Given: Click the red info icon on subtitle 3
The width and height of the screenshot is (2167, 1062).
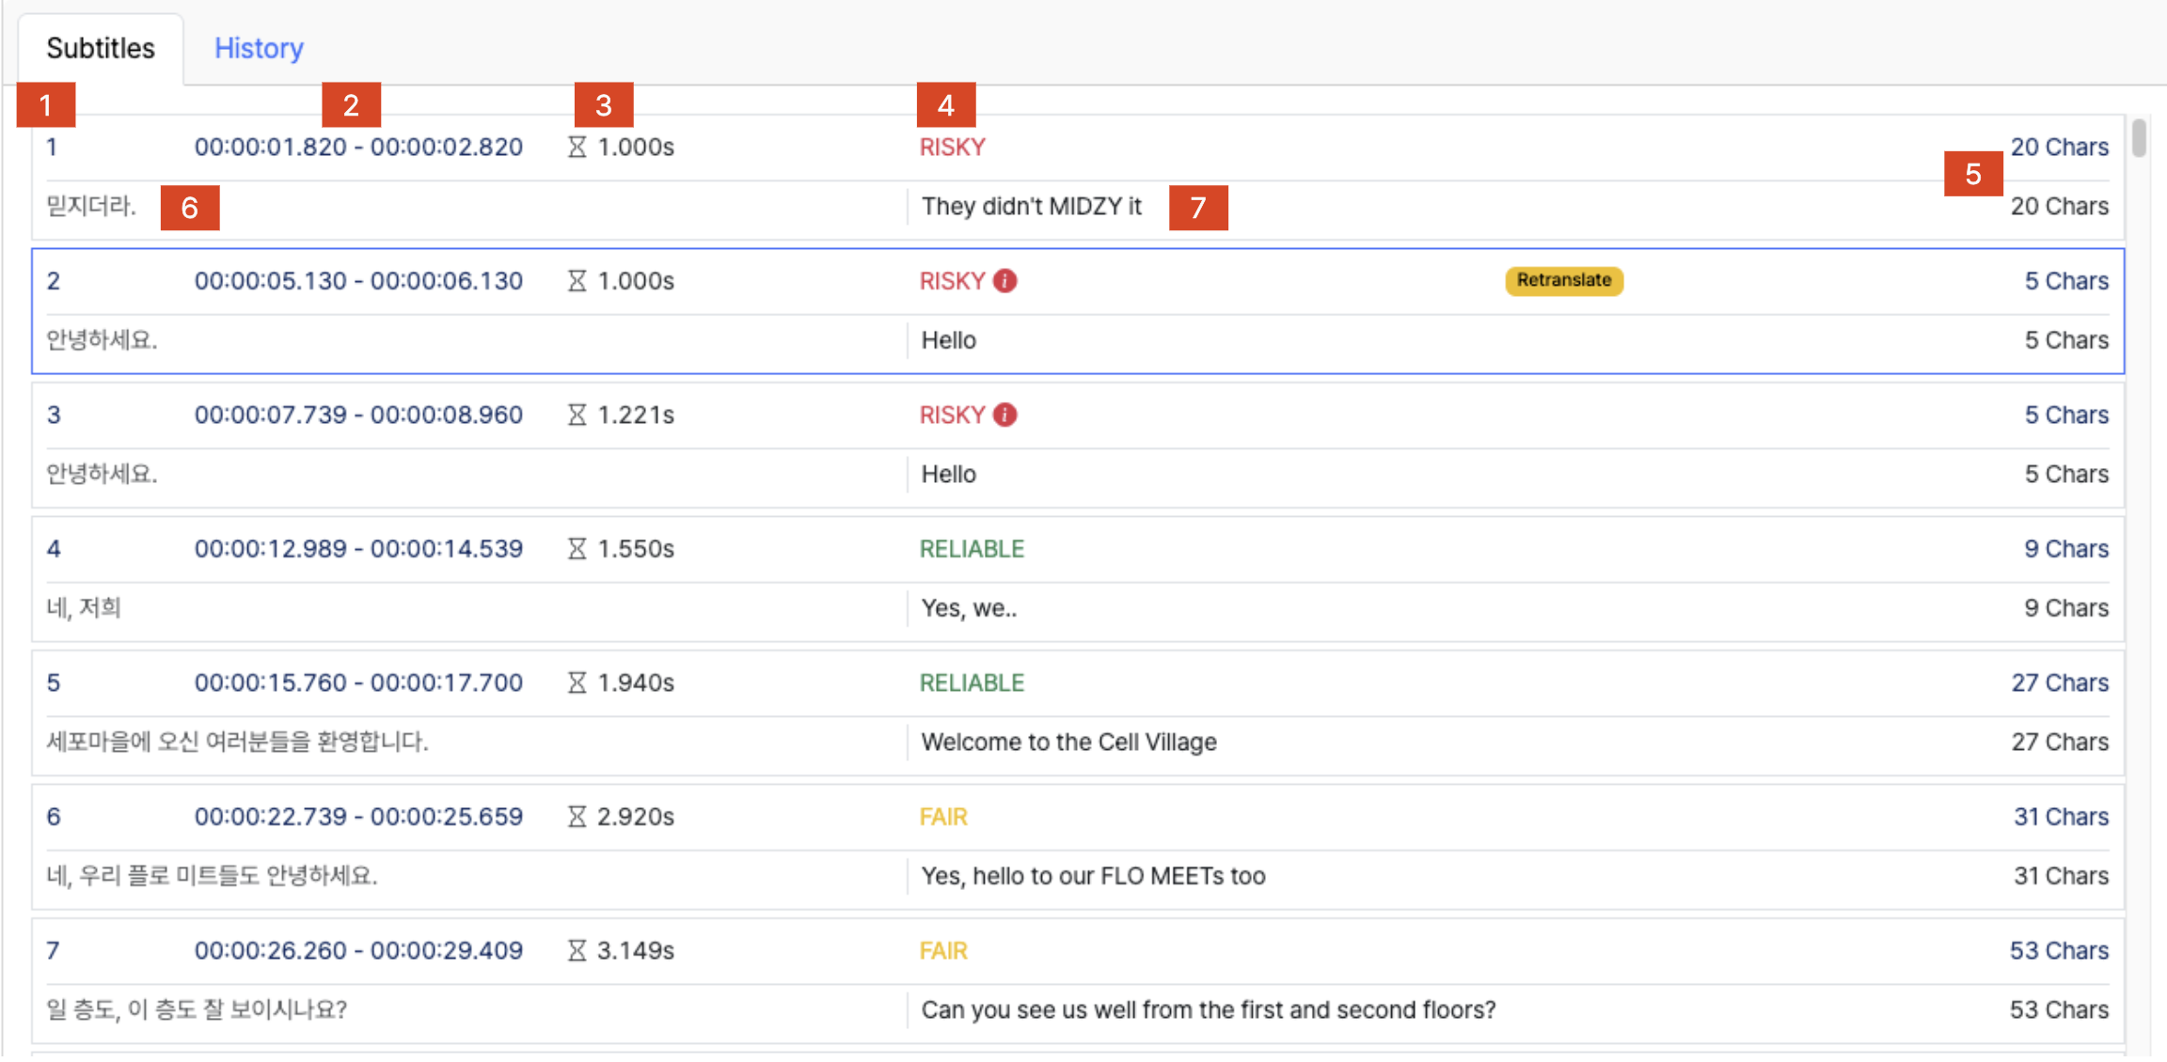Looking at the screenshot, I should pos(1004,414).
